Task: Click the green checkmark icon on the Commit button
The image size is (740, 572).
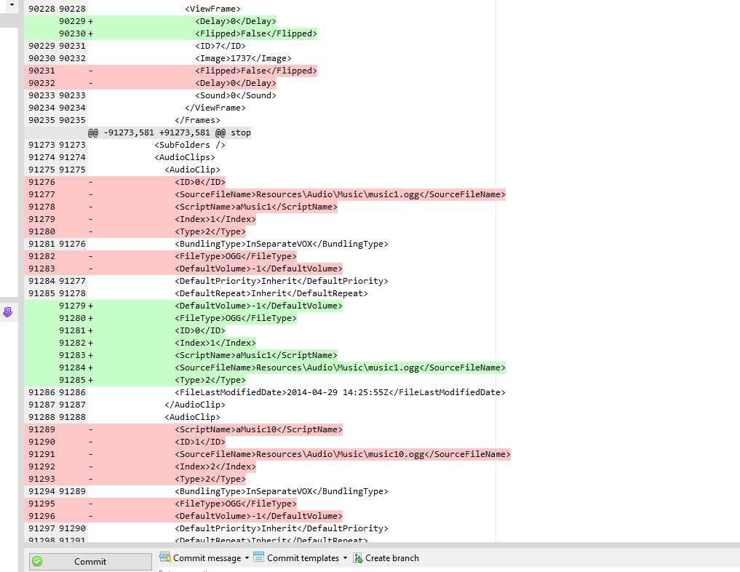Action: (36, 561)
